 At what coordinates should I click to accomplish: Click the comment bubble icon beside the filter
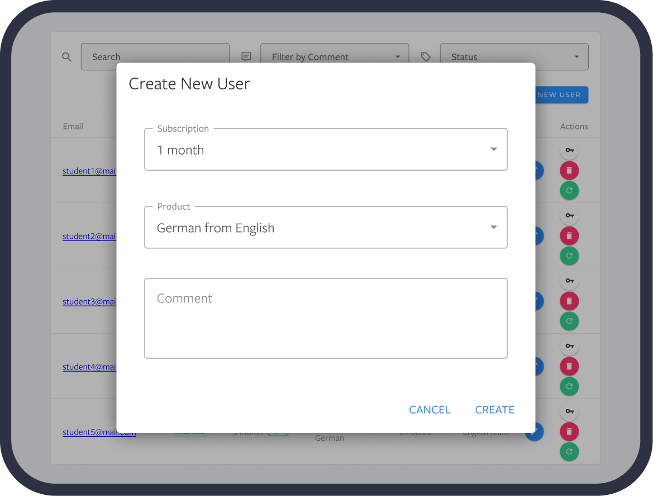246,56
